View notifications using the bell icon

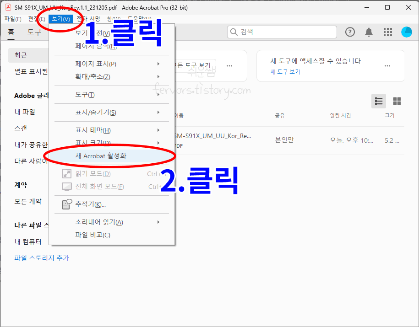pos(369,32)
